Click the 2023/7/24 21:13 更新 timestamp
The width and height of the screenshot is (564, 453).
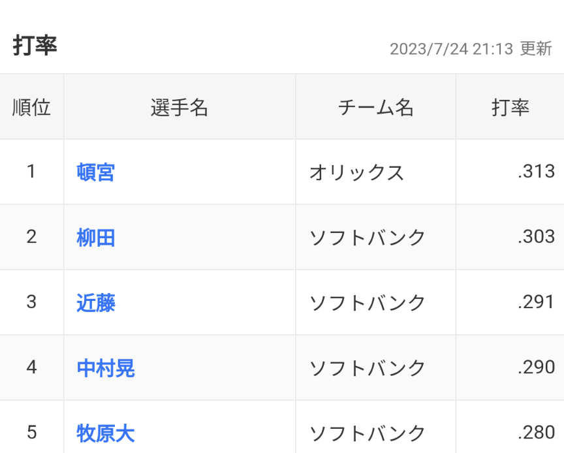click(x=471, y=50)
